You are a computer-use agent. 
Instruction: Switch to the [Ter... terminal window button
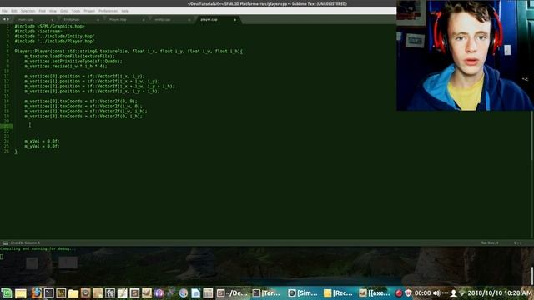coord(267,292)
